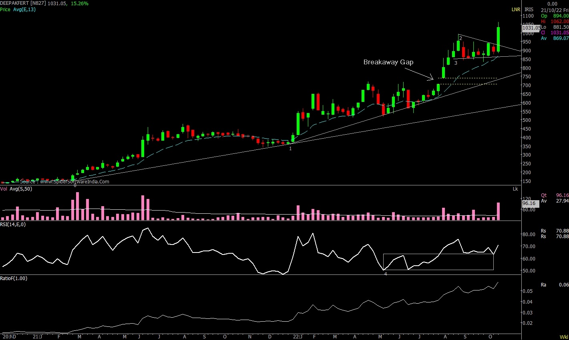Click the IRIS label on the price axis
The image size is (569, 340).
528,9
